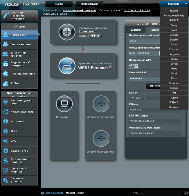Image resolution: width=189 pixels, height=196 pixels.
Task: Click the FAQ search input field
Action: (161, 193)
